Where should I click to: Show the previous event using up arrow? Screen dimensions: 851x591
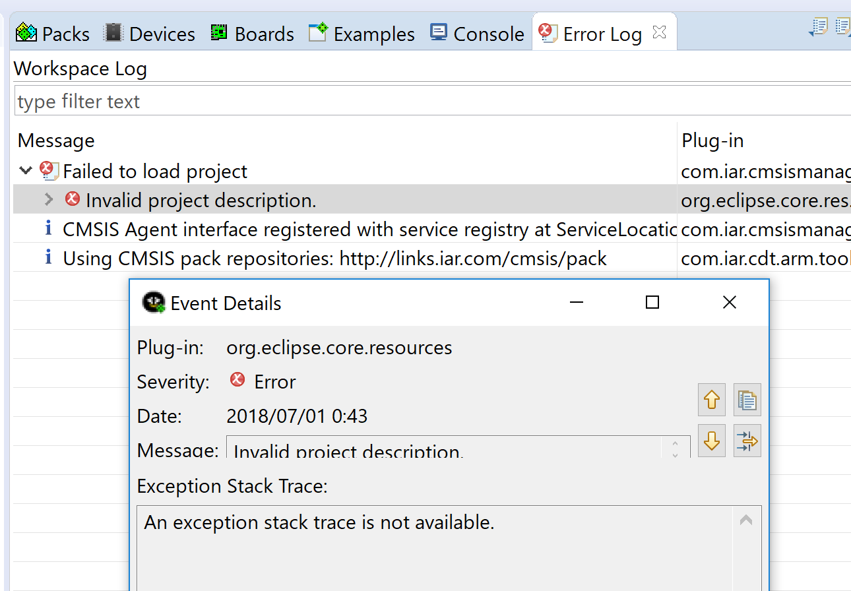click(711, 400)
